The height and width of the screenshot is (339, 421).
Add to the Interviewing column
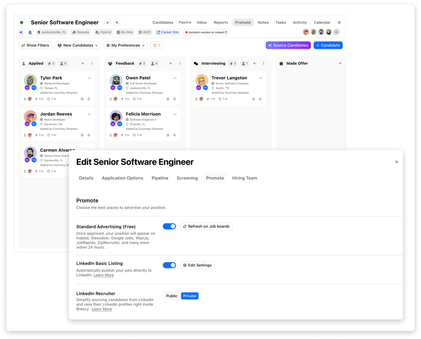tap(254, 64)
